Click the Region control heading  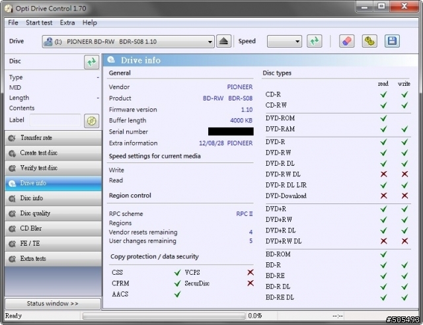(x=130, y=196)
